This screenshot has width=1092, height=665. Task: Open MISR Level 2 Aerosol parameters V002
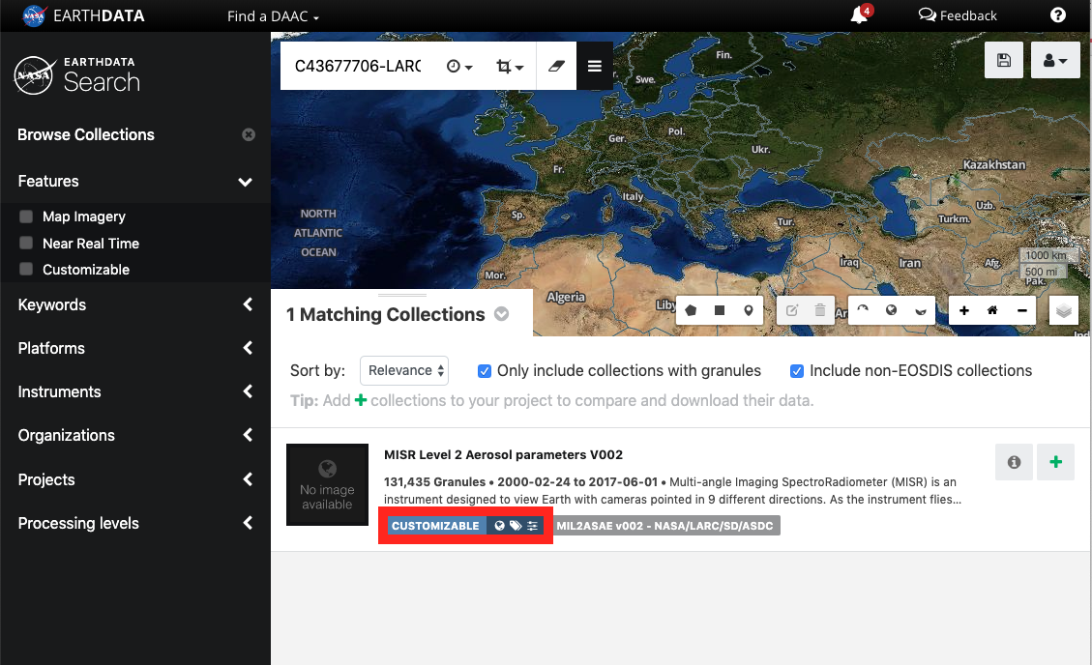point(504,455)
